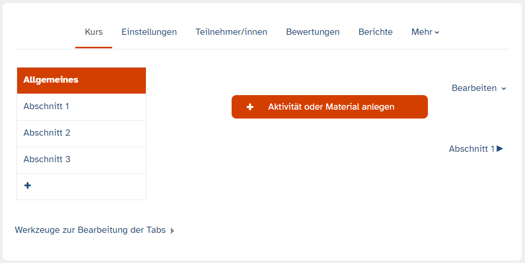
Task: Click the arrow icon next to Abschnitt 1
Action: coord(500,149)
